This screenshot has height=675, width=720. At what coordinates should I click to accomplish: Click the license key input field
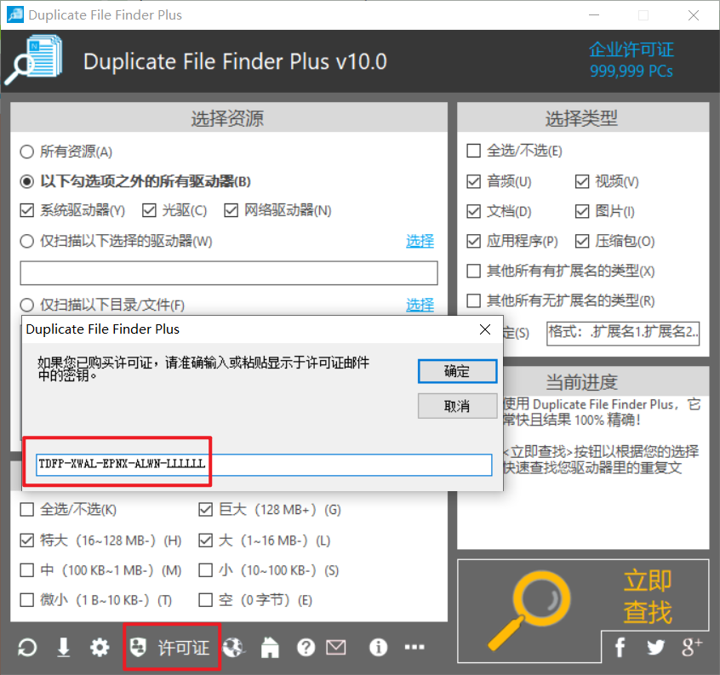point(264,464)
